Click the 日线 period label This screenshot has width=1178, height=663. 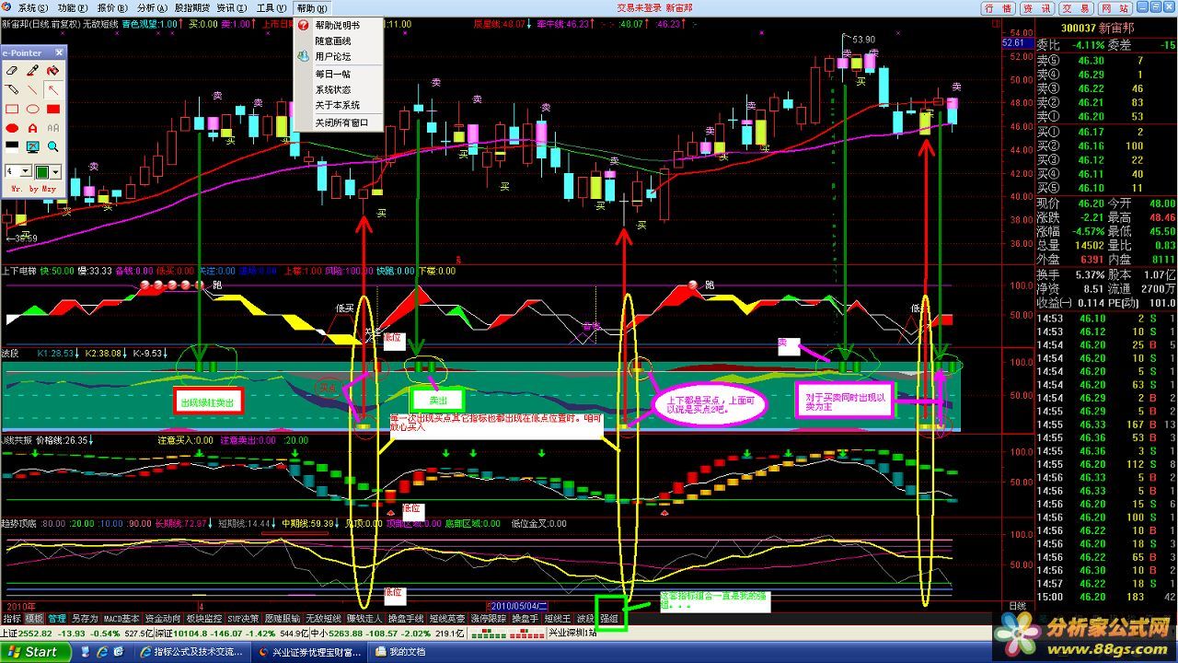pyautogui.click(x=1016, y=606)
